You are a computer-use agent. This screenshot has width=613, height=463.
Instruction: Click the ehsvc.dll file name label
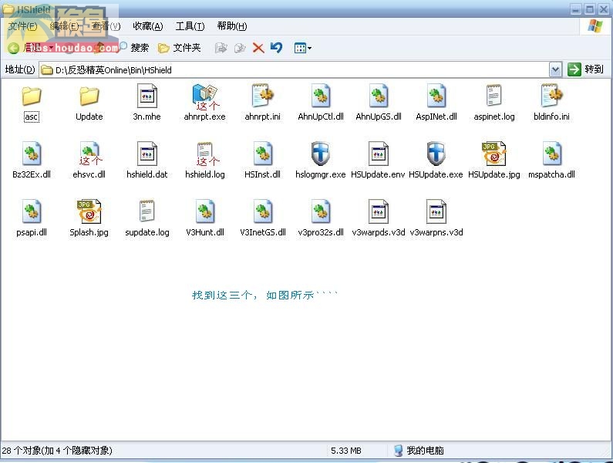tap(89, 174)
